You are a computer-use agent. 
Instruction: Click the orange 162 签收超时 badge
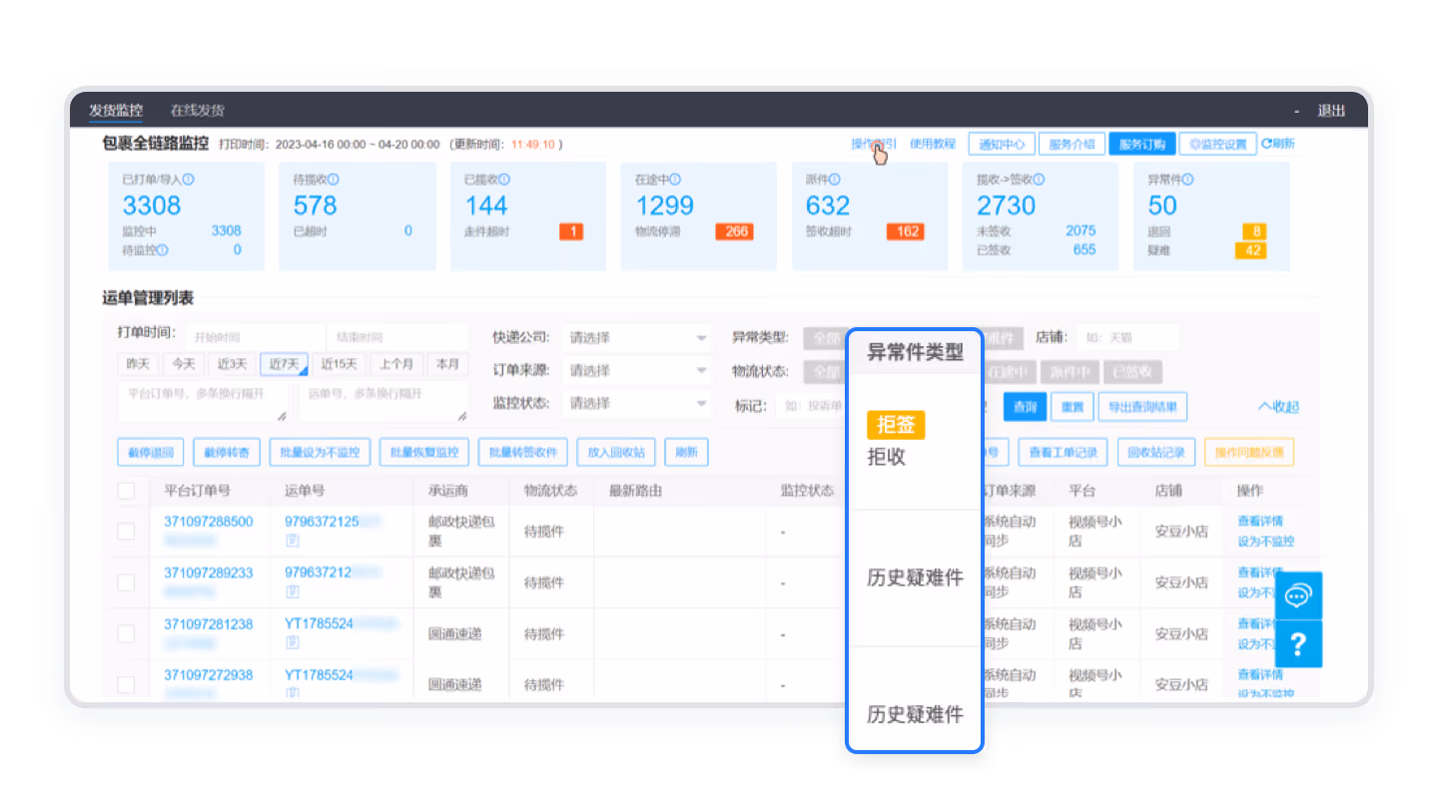tap(906, 231)
